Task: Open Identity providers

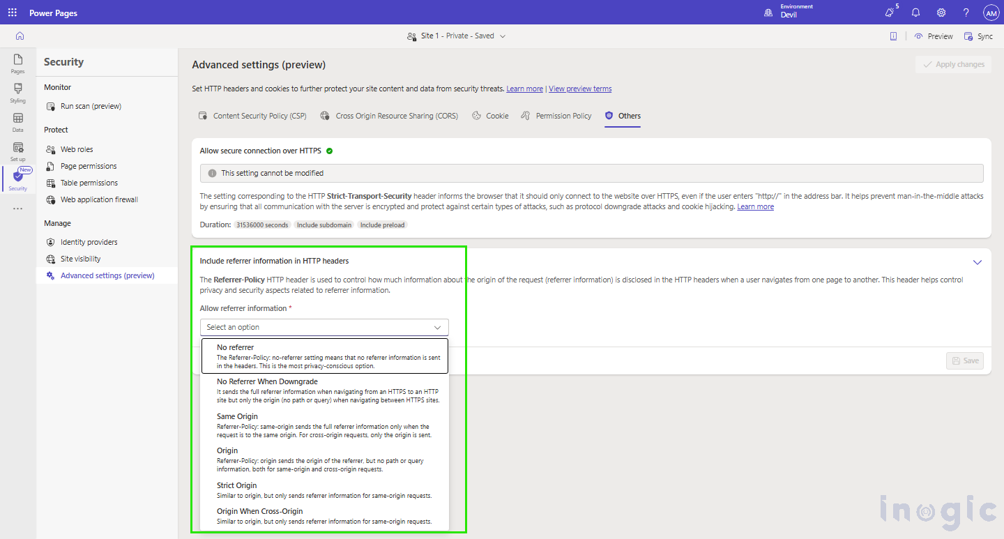Action: click(89, 242)
